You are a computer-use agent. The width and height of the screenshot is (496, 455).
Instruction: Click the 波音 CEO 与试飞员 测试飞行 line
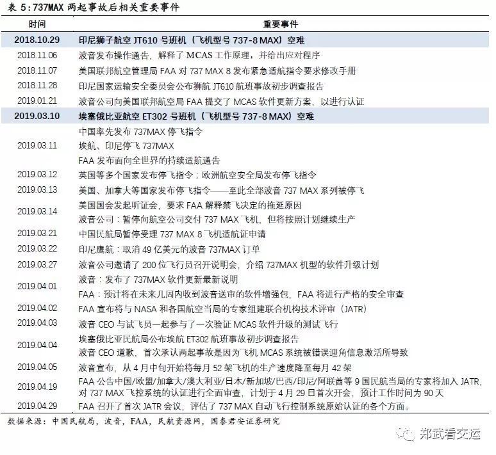pyautogui.click(x=208, y=324)
